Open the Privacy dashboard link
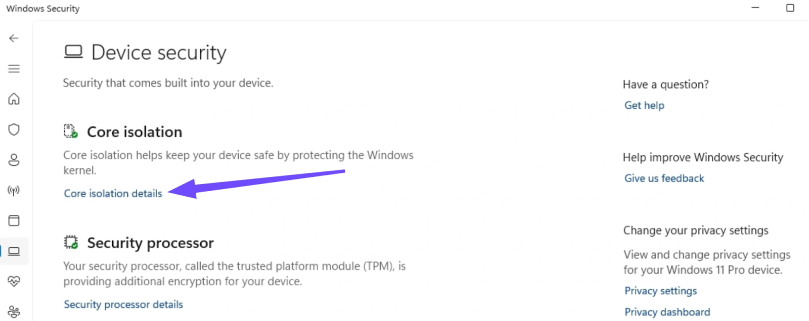 [667, 312]
